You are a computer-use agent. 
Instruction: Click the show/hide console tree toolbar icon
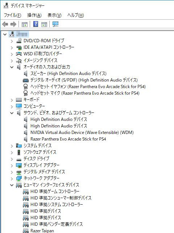point(25,24)
